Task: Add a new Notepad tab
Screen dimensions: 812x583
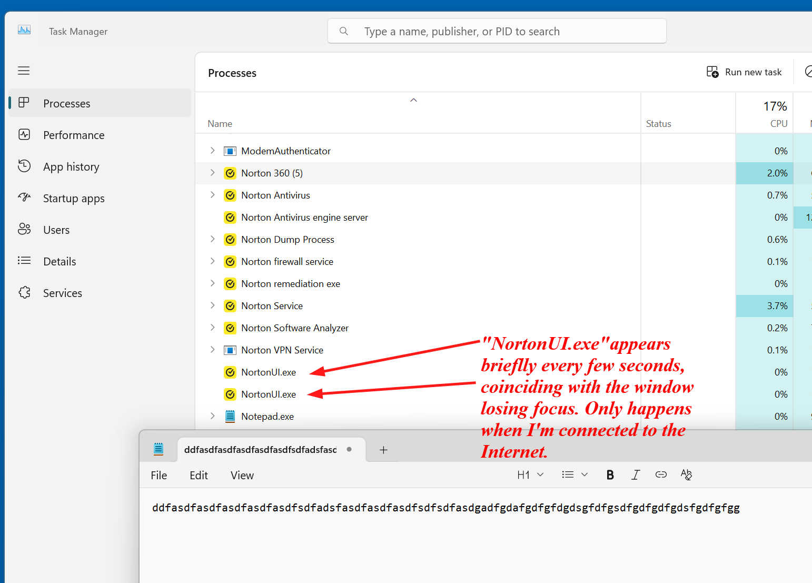Action: [x=383, y=450]
